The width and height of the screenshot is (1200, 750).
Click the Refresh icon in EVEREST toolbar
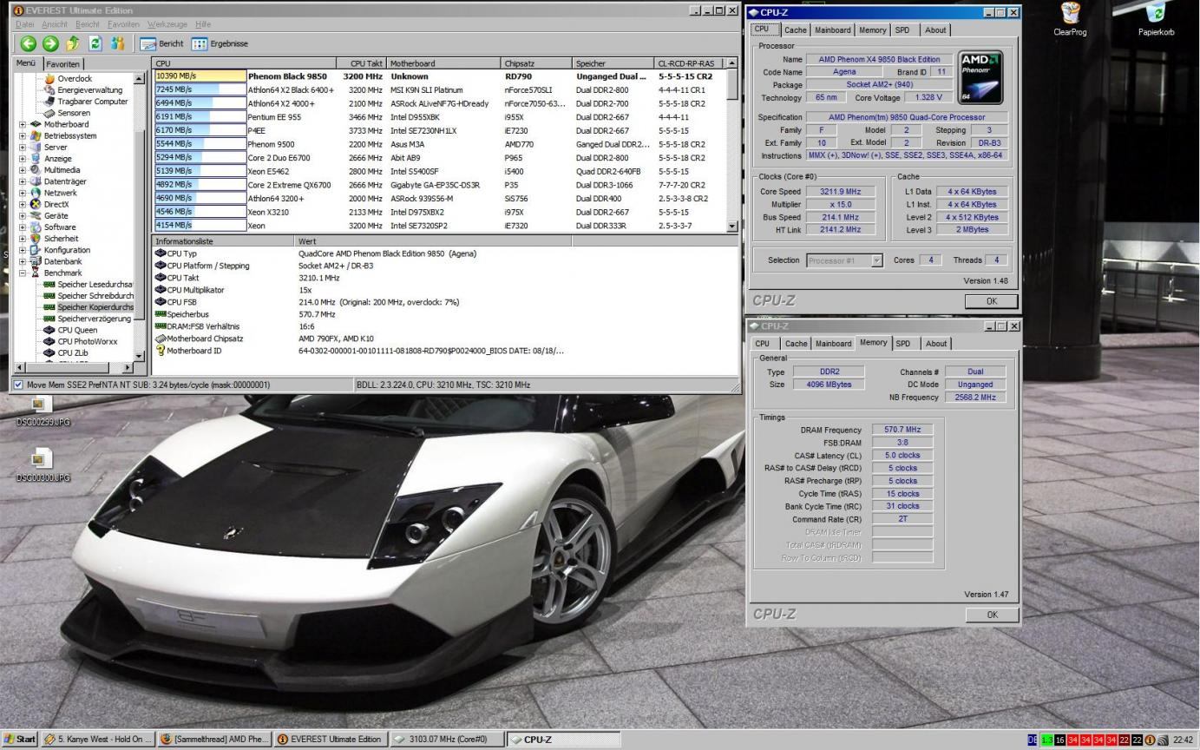tap(95, 43)
